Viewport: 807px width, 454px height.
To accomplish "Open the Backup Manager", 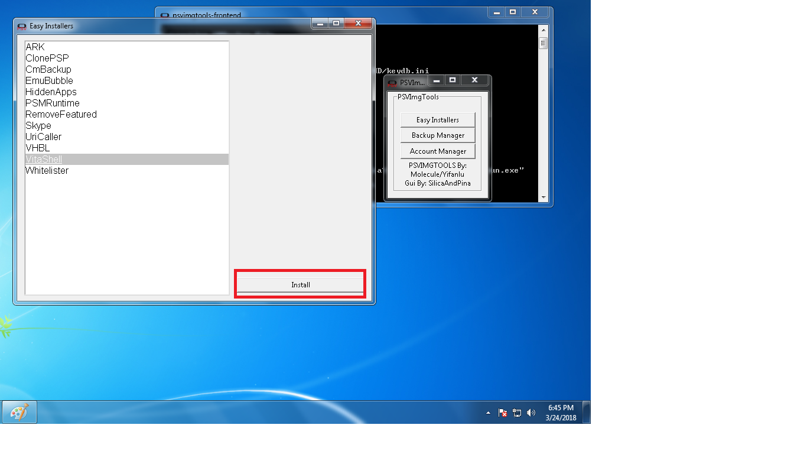I will [437, 135].
